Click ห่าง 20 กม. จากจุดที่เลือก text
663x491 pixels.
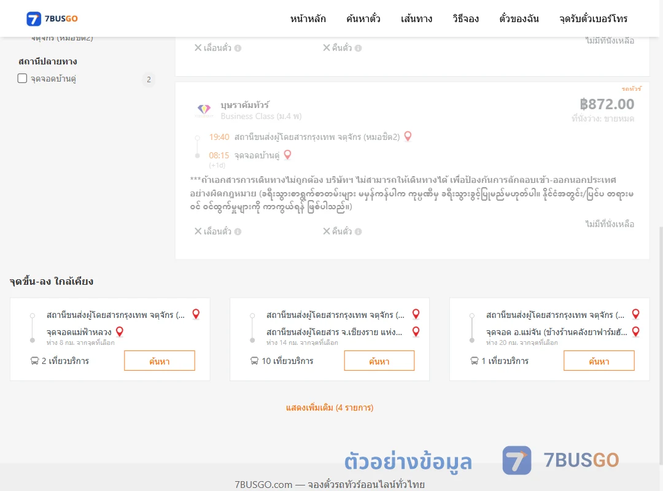522,342
